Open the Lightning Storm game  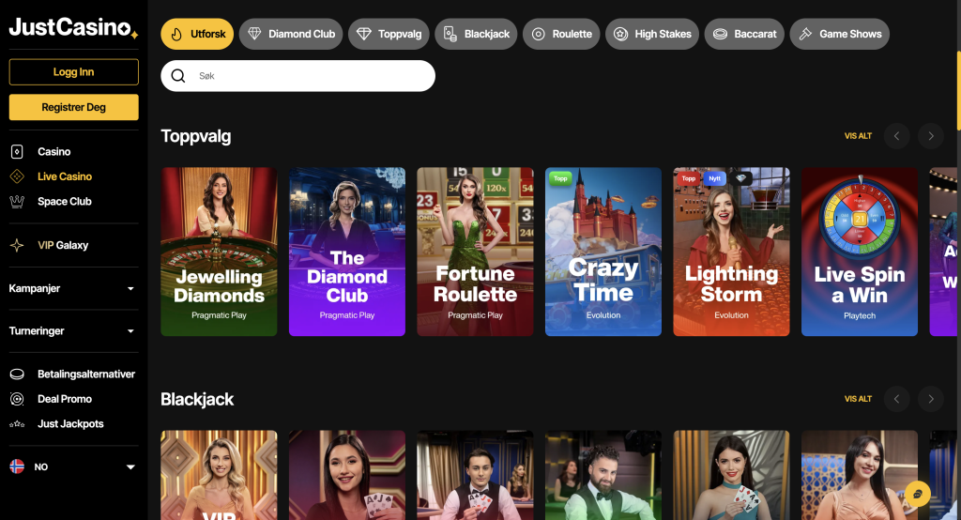pyautogui.click(x=731, y=252)
